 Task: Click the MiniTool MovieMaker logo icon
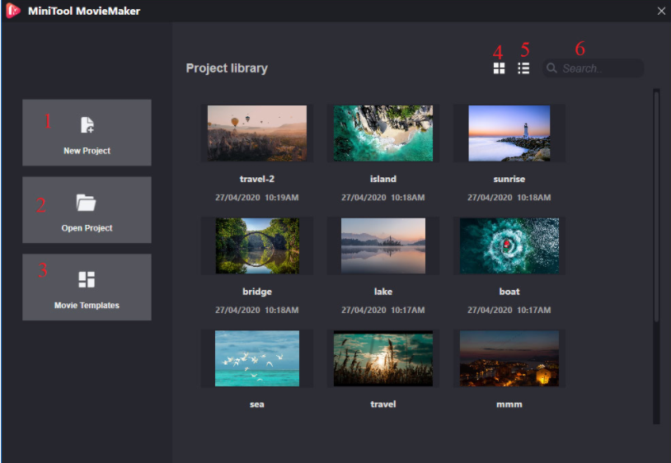13,11
